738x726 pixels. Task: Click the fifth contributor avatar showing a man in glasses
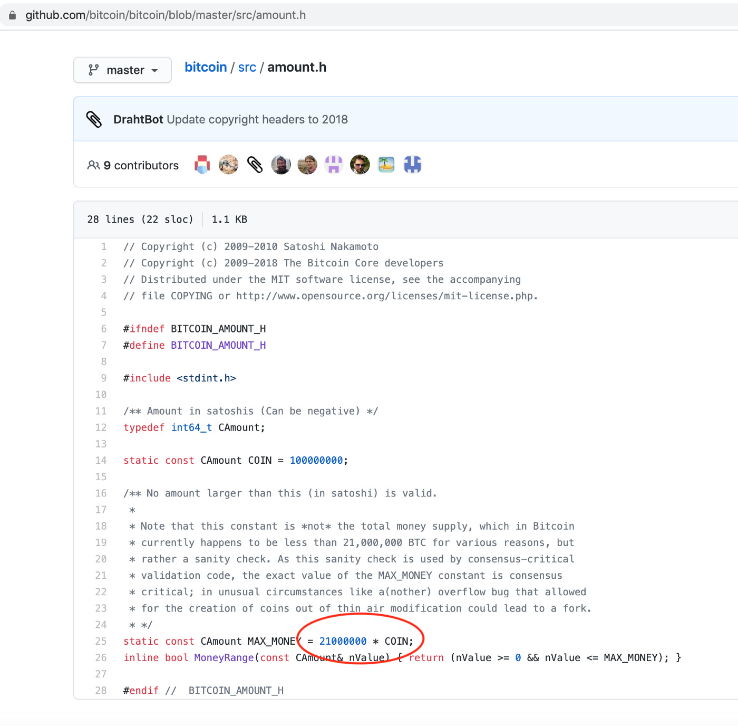307,165
